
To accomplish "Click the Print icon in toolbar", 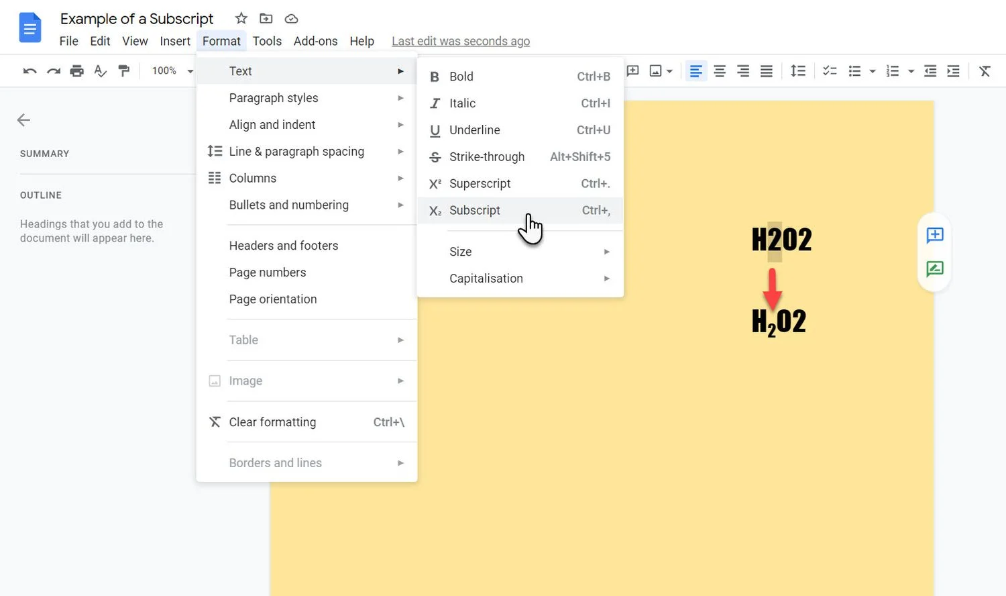I will pos(77,70).
